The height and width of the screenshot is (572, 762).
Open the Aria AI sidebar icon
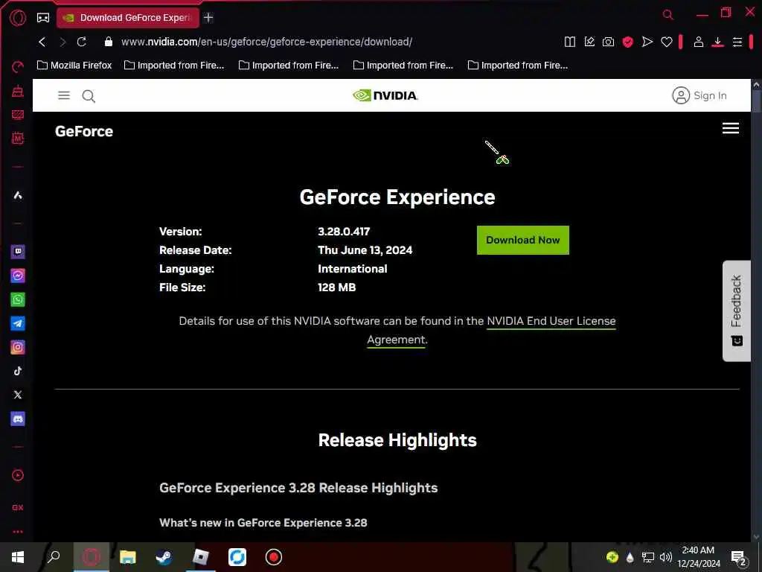(x=18, y=196)
